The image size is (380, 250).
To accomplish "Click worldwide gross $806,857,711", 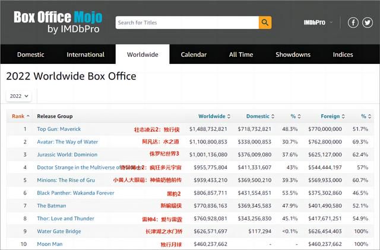I will 210,193.
